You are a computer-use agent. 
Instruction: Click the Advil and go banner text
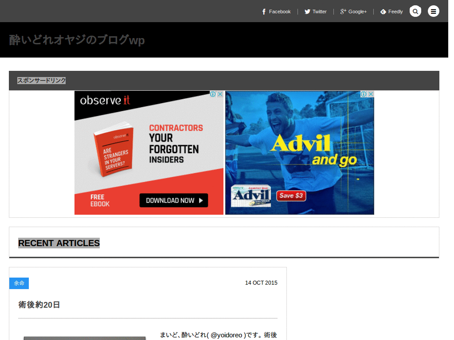pos(314,151)
